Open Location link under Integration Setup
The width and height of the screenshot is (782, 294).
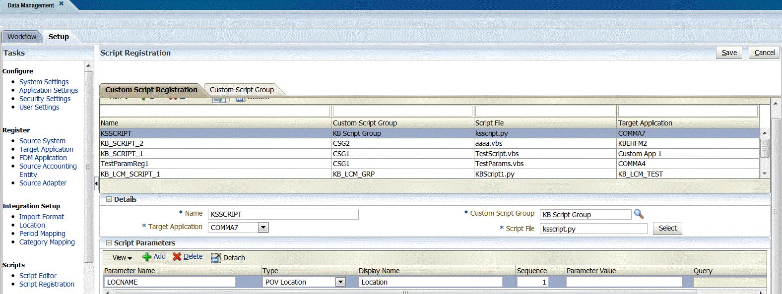coord(32,225)
